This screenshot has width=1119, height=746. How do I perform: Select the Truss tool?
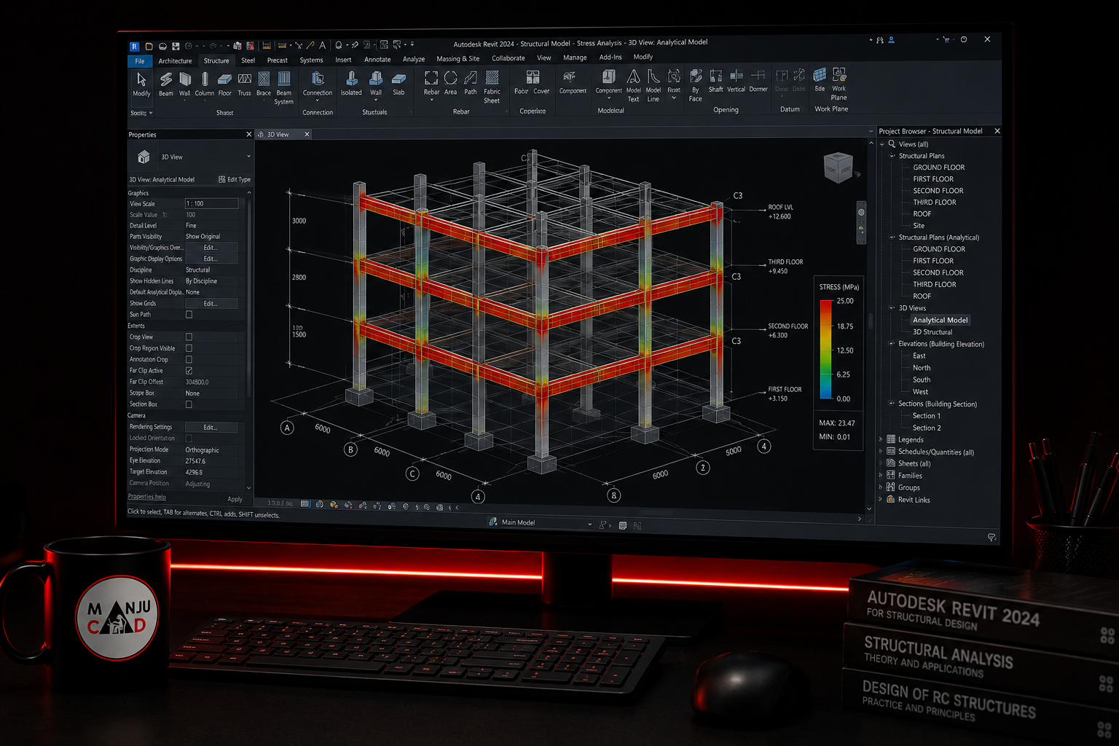pyautogui.click(x=244, y=84)
